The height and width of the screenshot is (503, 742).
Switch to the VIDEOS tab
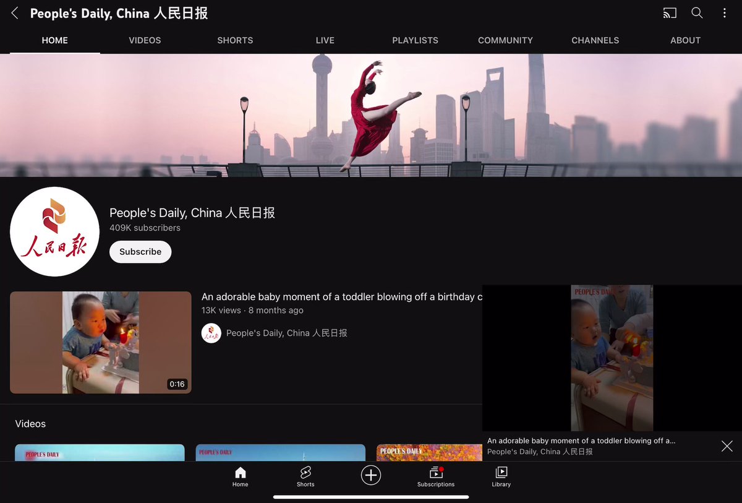(145, 40)
